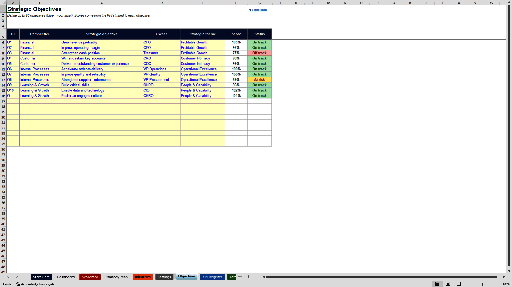This screenshot has height=287, width=512.
Task: Open the partially visible Targets tab
Action: pos(232,277)
